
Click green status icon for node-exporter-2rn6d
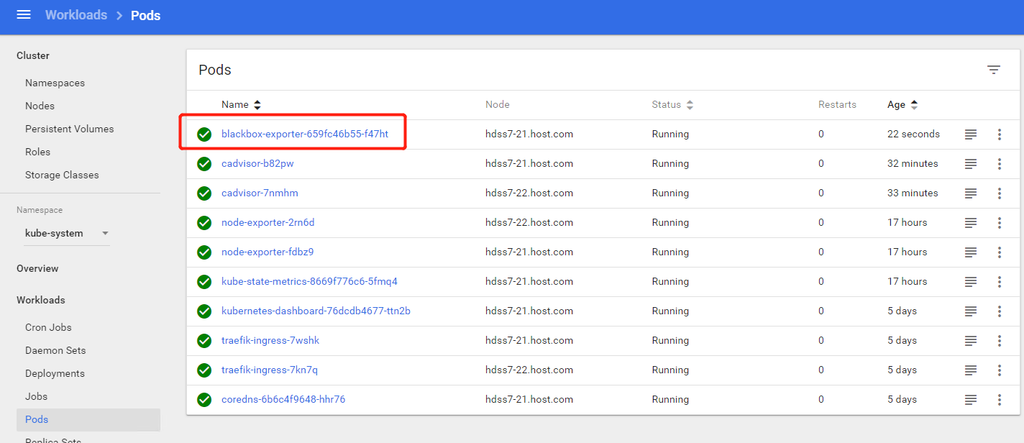tap(204, 223)
